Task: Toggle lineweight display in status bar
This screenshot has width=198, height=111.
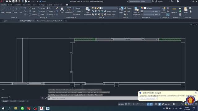Action: pos(156,104)
